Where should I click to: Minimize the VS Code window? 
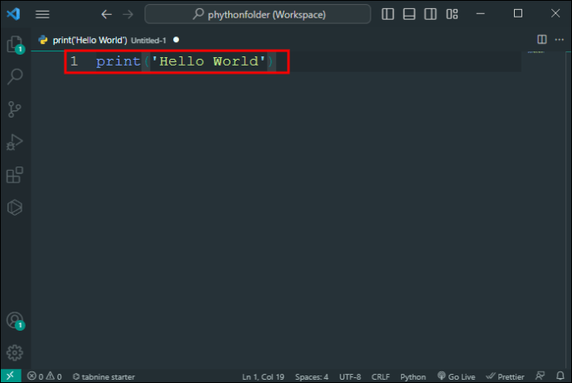pyautogui.click(x=481, y=14)
